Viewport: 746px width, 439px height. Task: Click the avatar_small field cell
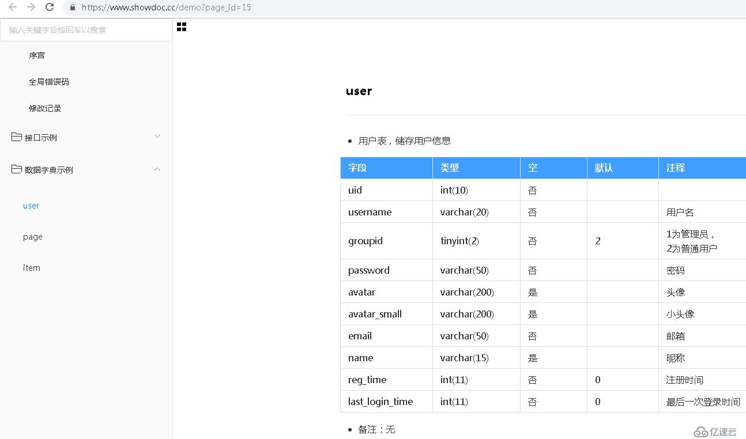click(x=387, y=314)
